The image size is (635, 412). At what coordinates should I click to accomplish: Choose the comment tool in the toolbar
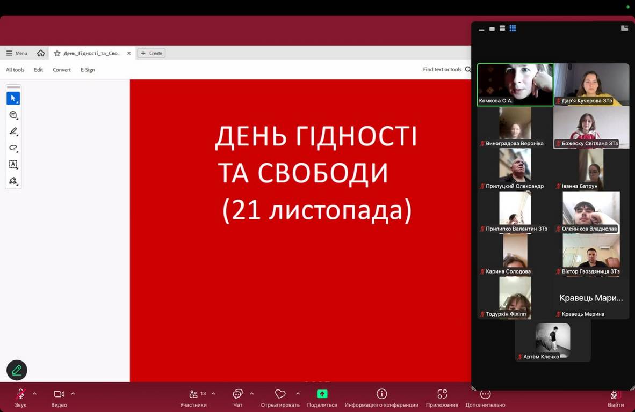pos(13,115)
